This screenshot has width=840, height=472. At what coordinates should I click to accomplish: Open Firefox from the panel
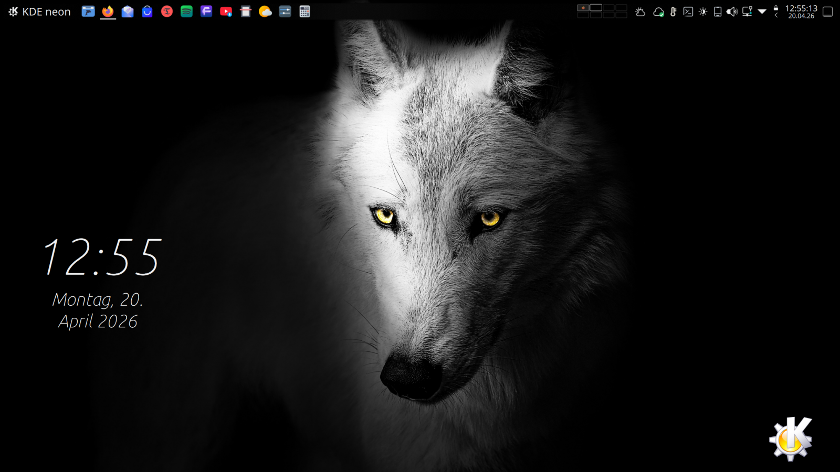pos(108,12)
